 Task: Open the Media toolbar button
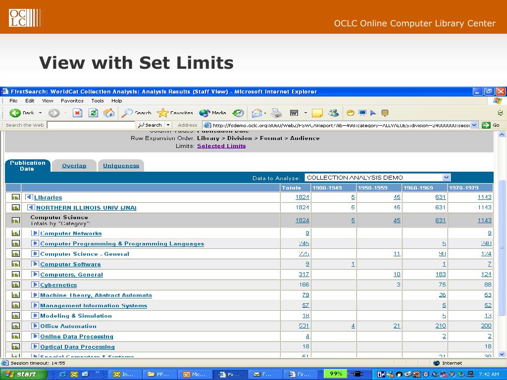(212, 113)
